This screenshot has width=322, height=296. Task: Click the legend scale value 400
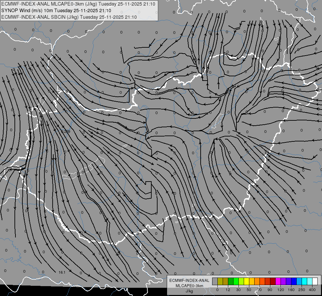coord(312,290)
